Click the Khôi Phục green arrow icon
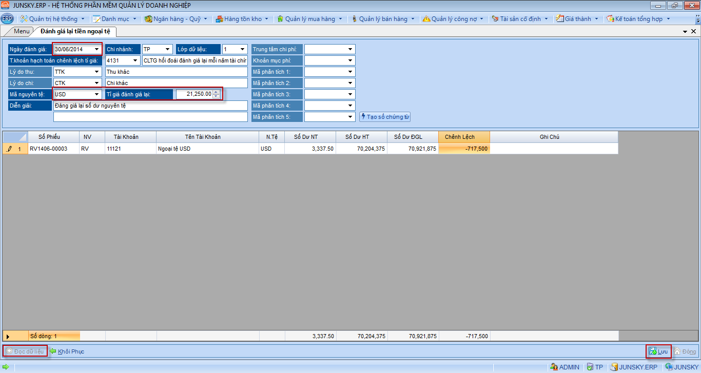This screenshot has width=701, height=373. tap(53, 351)
